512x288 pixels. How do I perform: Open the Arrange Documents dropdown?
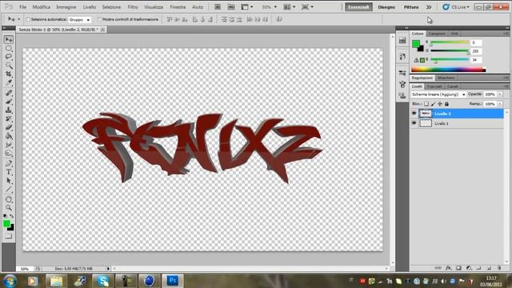(x=290, y=7)
